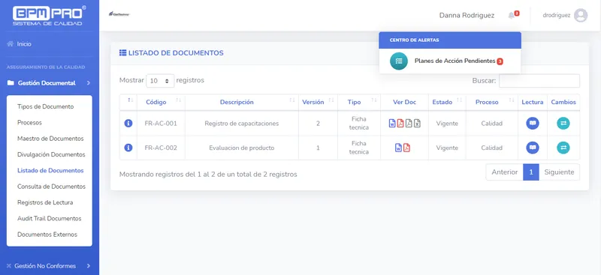Open Word document of FR-AC-001

click(x=392, y=123)
